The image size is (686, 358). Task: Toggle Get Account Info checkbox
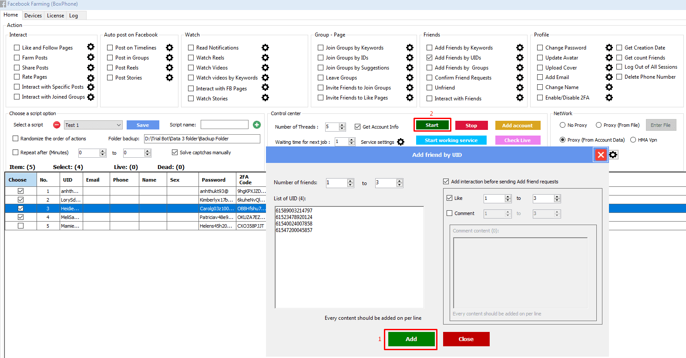(357, 127)
